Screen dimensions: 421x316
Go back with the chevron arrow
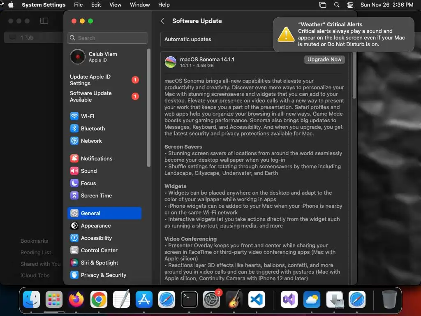(162, 21)
